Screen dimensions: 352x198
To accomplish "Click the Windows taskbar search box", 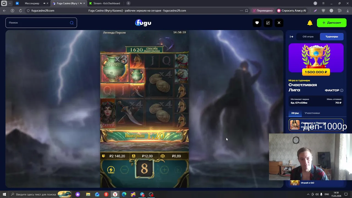I will coord(40,194).
